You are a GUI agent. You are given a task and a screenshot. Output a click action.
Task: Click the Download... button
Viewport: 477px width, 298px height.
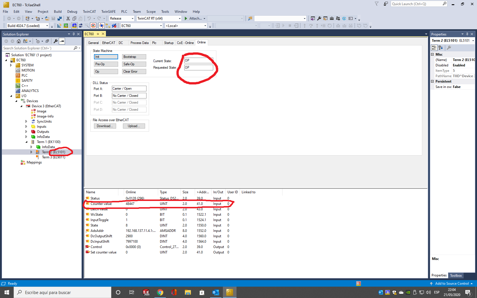pyautogui.click(x=105, y=126)
